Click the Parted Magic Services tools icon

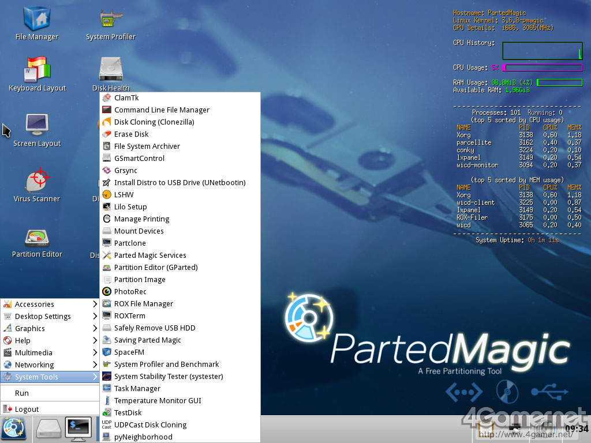107,256
